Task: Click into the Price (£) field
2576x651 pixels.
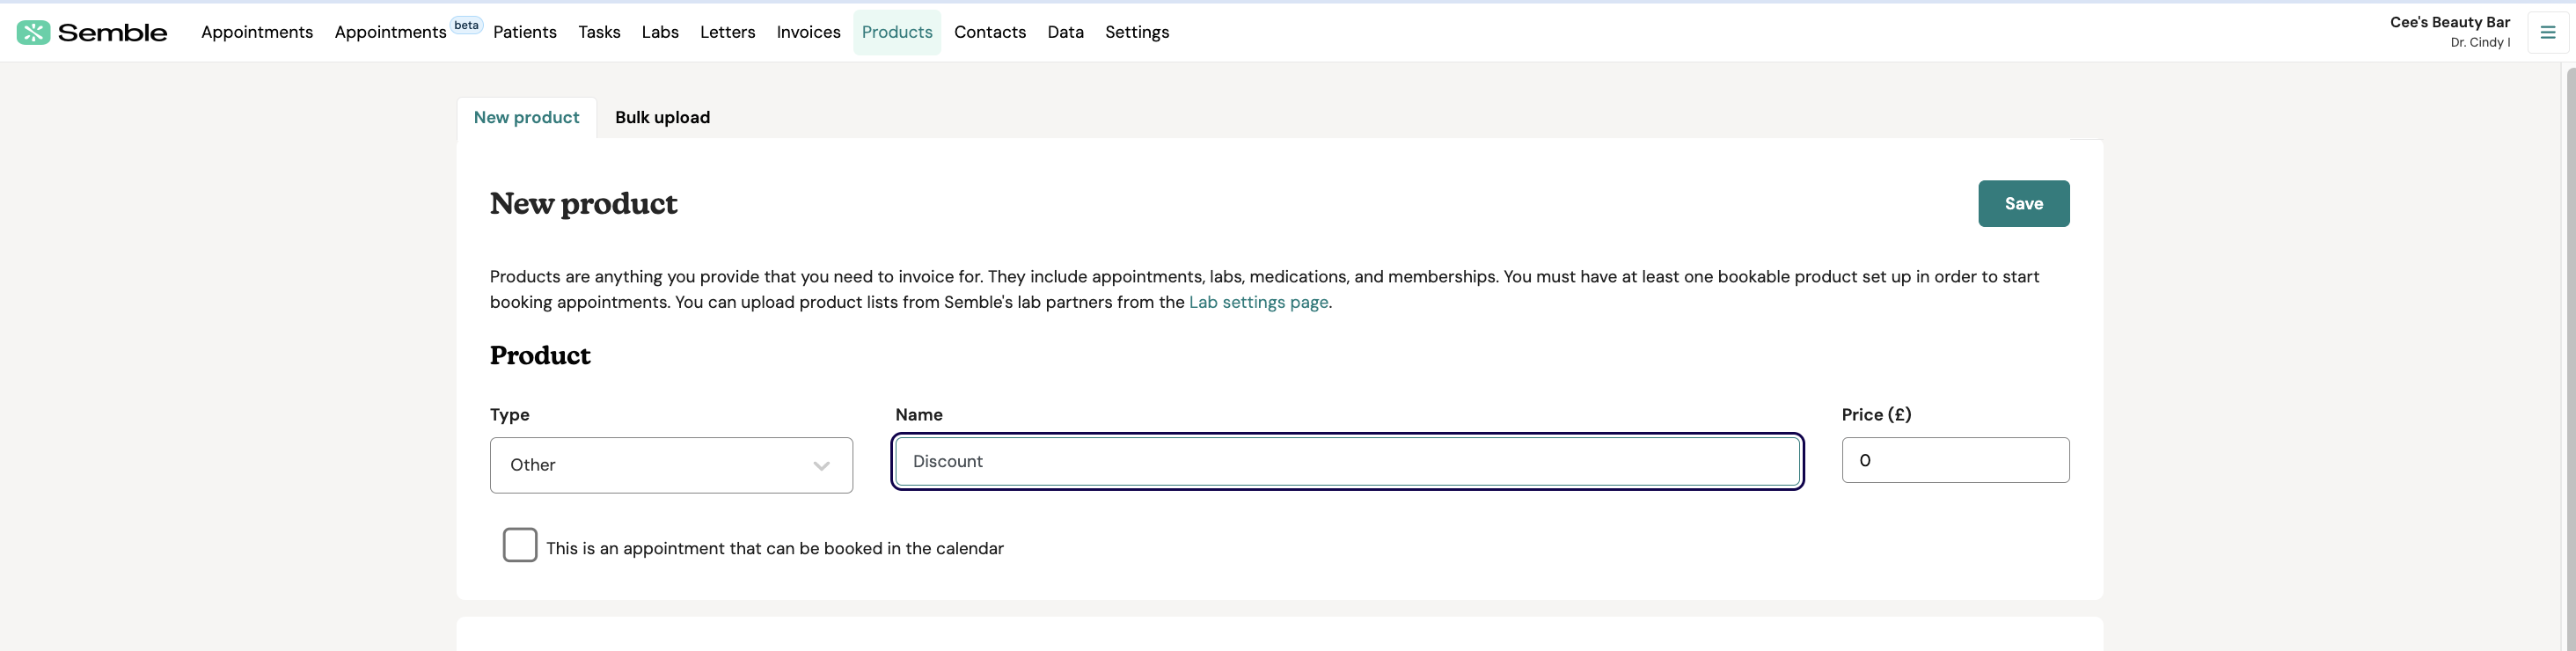Action: click(1955, 460)
